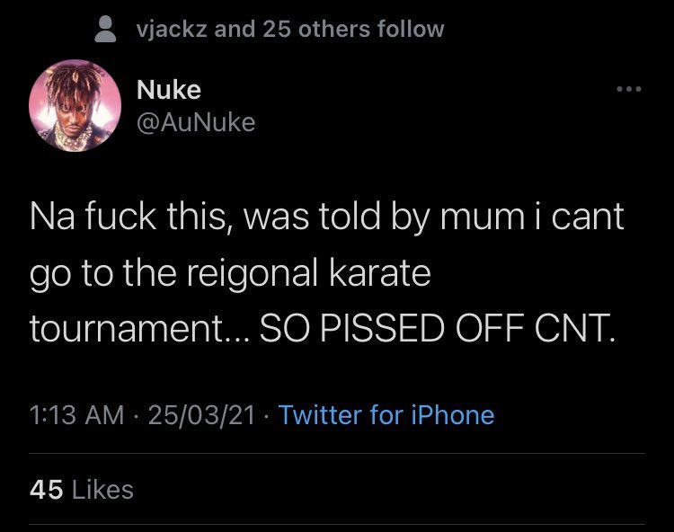Open the three-dot more options menu
674x532 pixels.
628,89
